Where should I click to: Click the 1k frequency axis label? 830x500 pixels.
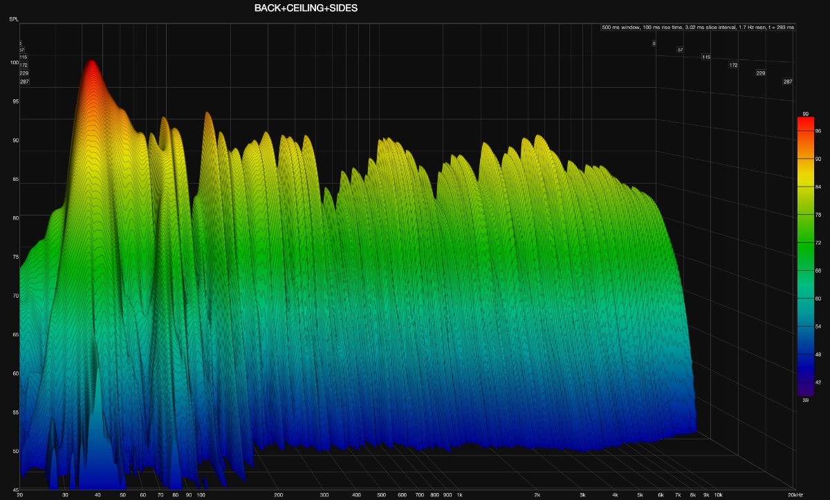[459, 495]
